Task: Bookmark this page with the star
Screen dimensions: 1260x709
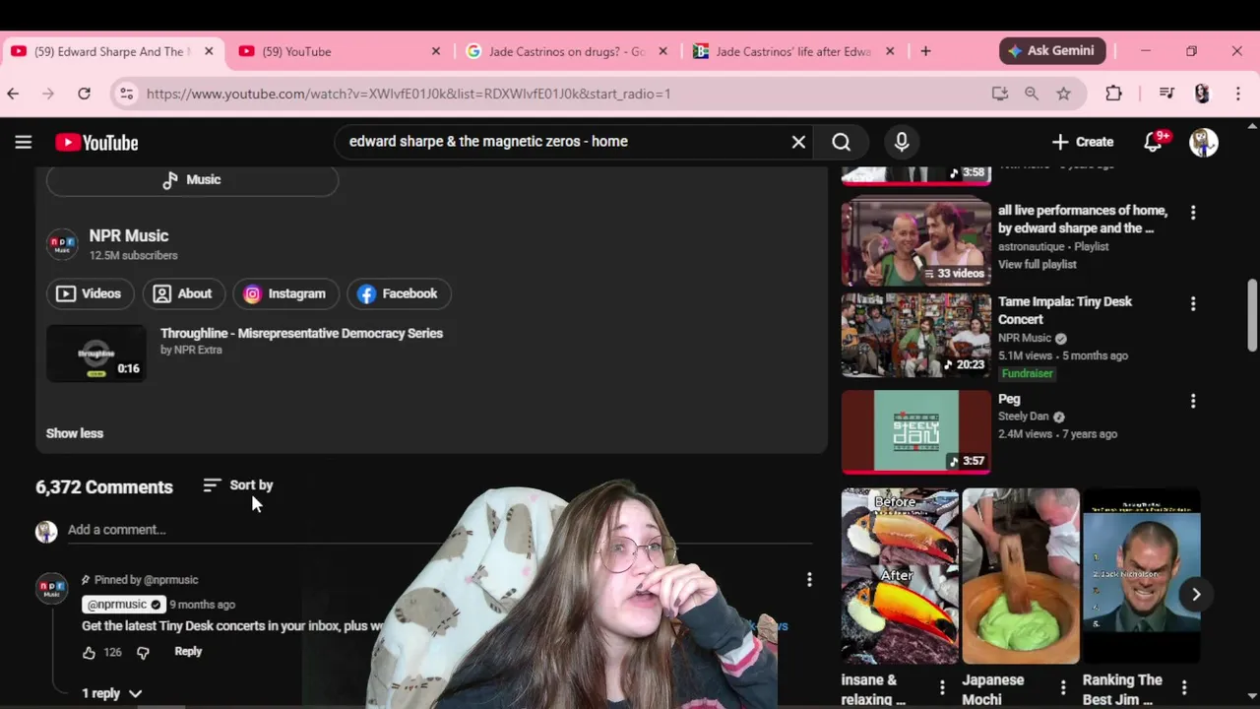Action: coord(1063,94)
